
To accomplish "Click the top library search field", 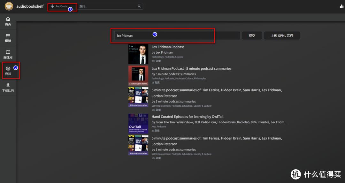I will 107,6.
